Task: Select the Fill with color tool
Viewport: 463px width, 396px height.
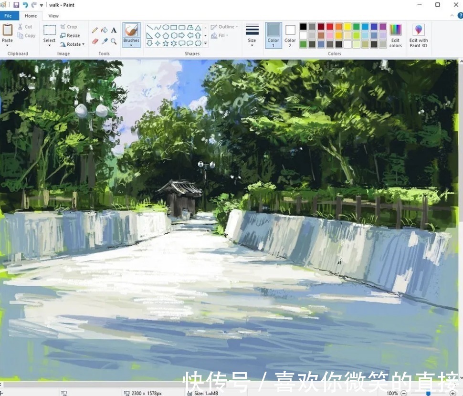Action: (x=104, y=30)
